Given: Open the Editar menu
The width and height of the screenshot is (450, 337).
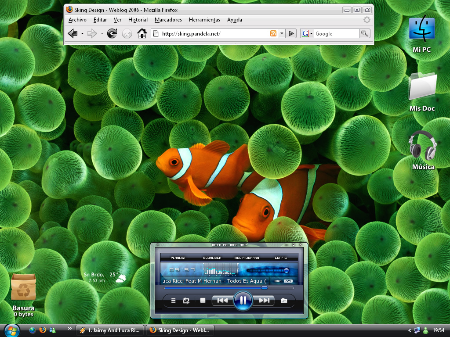Looking at the screenshot, I should tap(100, 20).
